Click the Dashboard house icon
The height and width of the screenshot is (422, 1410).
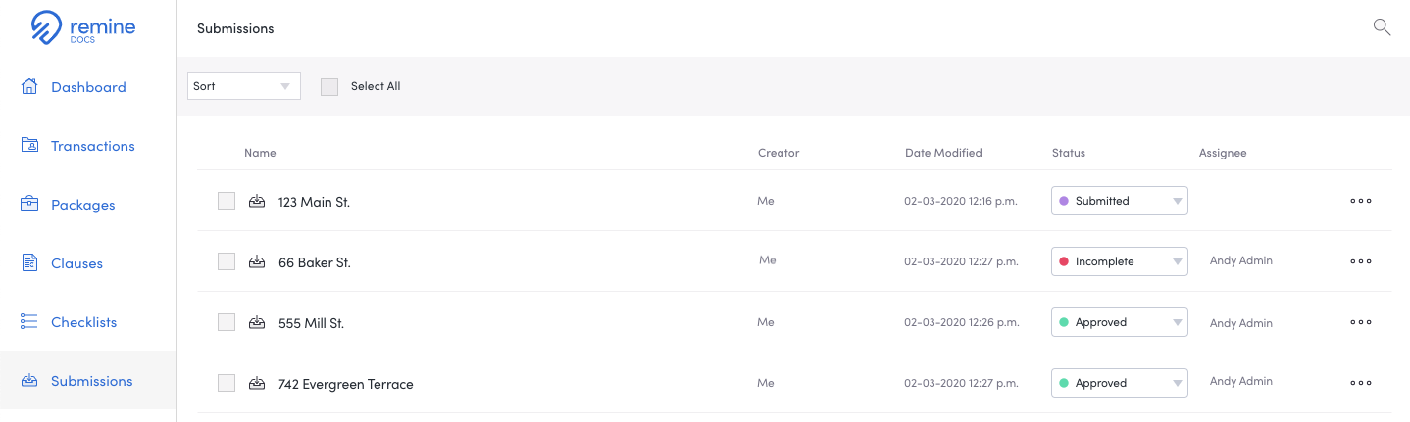(29, 86)
